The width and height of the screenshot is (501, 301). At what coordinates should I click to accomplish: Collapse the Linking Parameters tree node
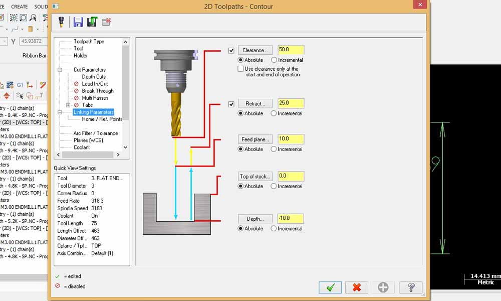[x=60, y=112]
